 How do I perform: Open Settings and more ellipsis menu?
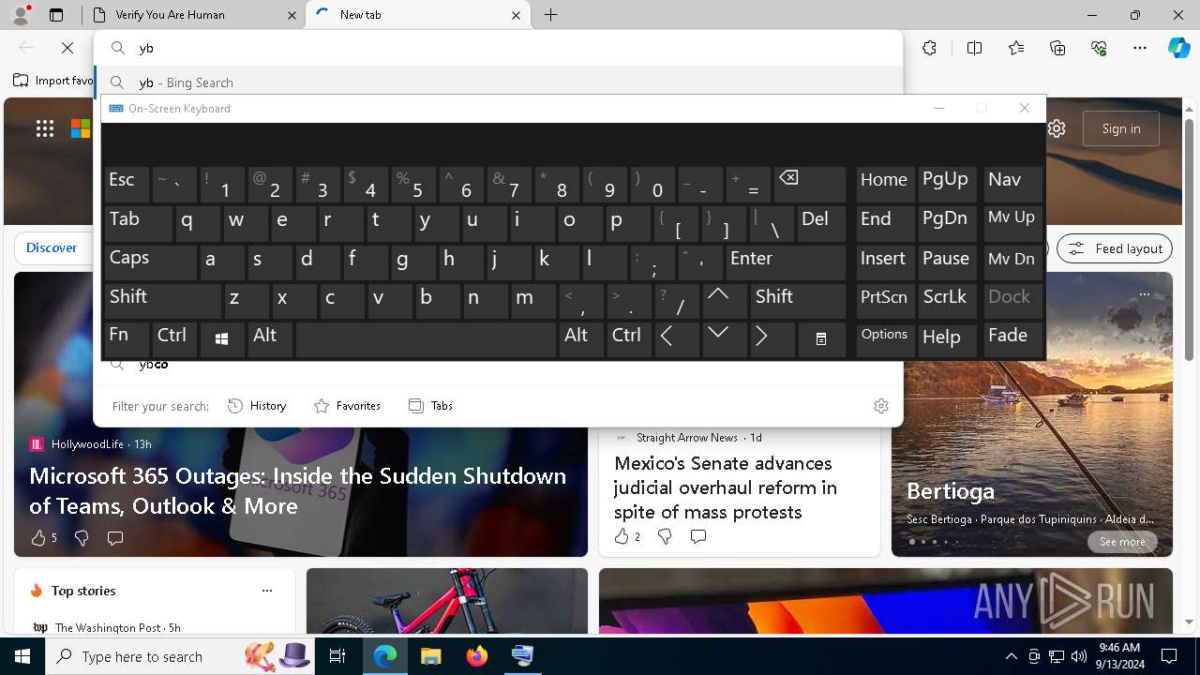click(1140, 48)
